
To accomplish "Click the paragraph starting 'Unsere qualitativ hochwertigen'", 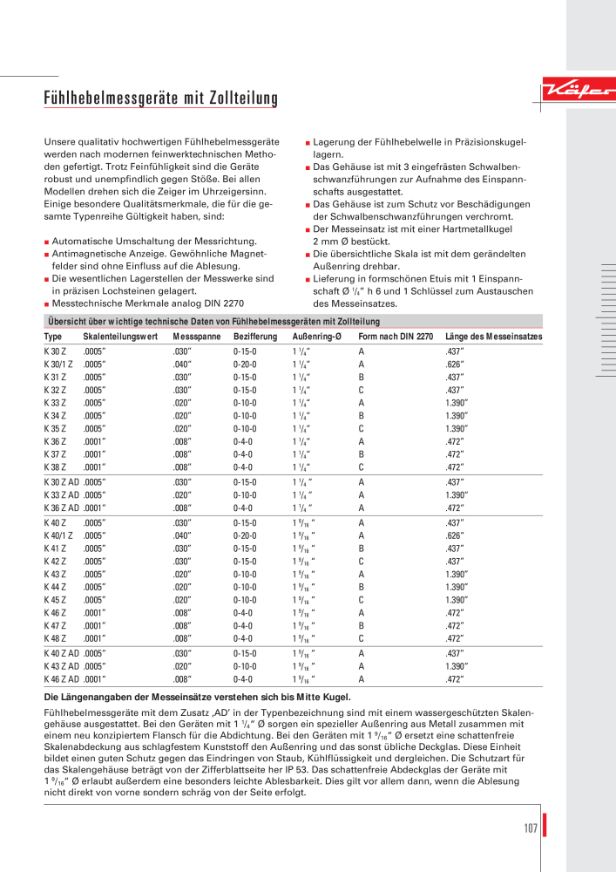I will coord(162,179).
